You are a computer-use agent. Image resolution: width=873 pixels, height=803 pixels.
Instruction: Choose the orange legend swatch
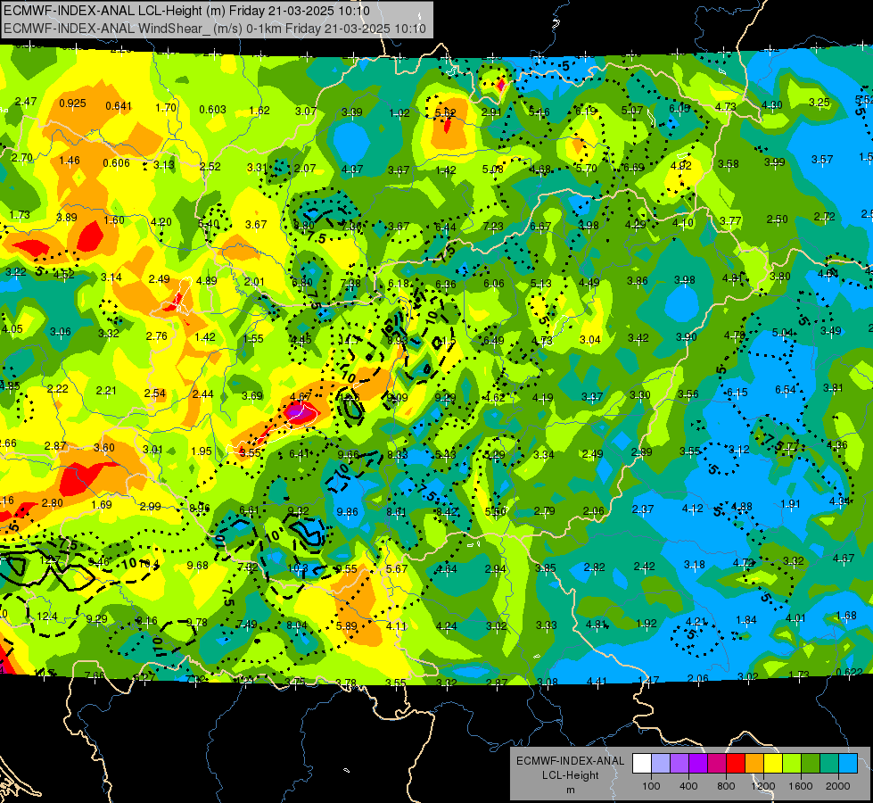click(x=754, y=764)
